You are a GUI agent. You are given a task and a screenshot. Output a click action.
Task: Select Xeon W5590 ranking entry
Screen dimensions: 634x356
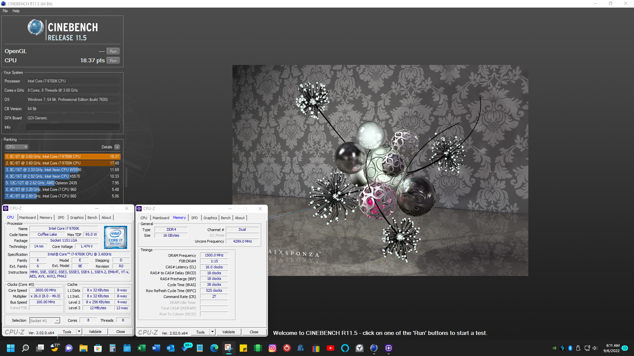62,170
